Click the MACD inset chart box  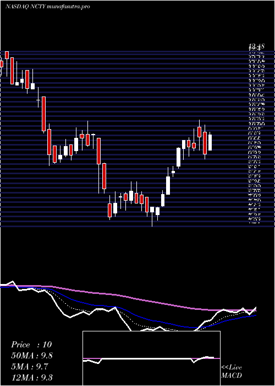(151, 358)
